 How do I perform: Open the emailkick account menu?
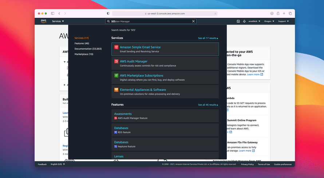click(x=254, y=21)
